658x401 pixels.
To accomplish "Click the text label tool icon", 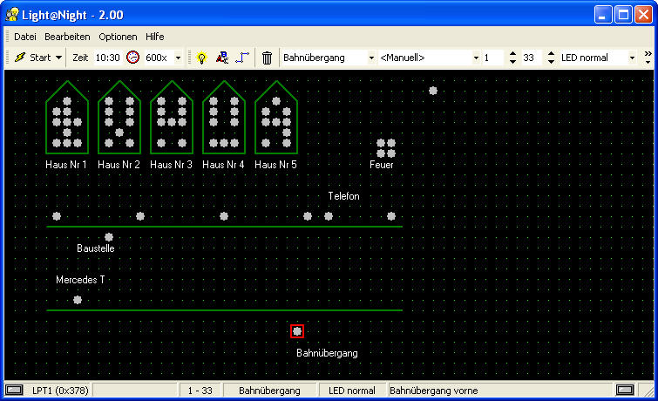I will [222, 58].
